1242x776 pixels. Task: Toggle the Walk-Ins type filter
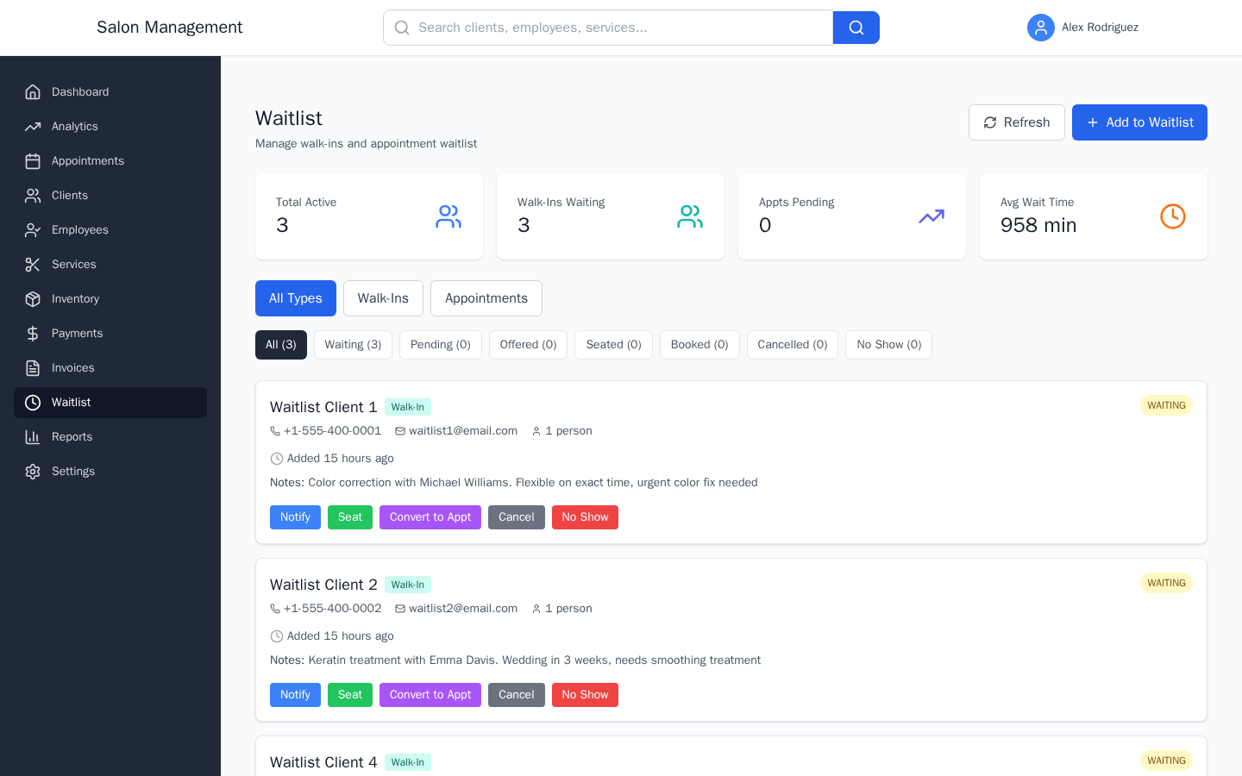(x=383, y=298)
